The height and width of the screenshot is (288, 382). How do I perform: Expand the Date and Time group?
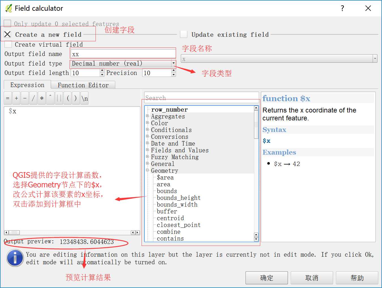click(147, 143)
